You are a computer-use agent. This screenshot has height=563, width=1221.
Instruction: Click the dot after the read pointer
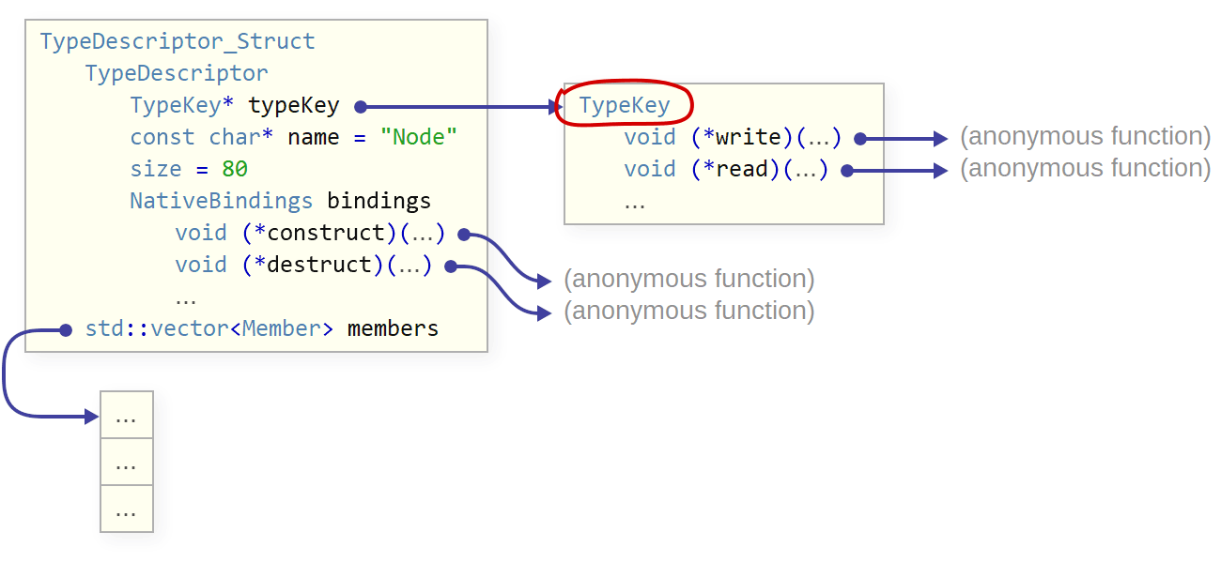pos(847,171)
